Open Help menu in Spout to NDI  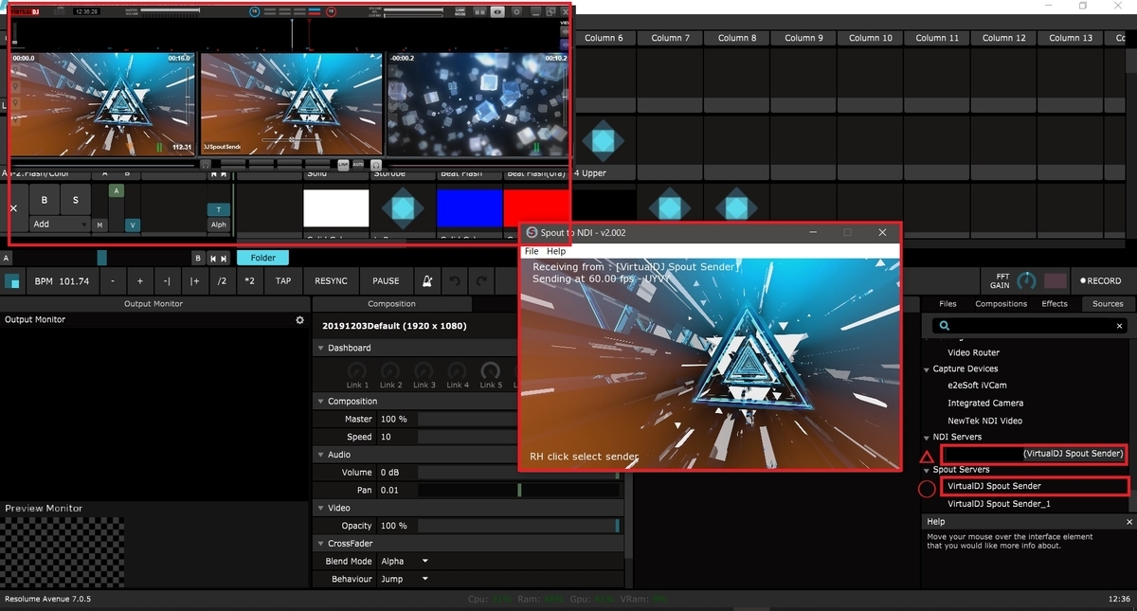click(556, 251)
